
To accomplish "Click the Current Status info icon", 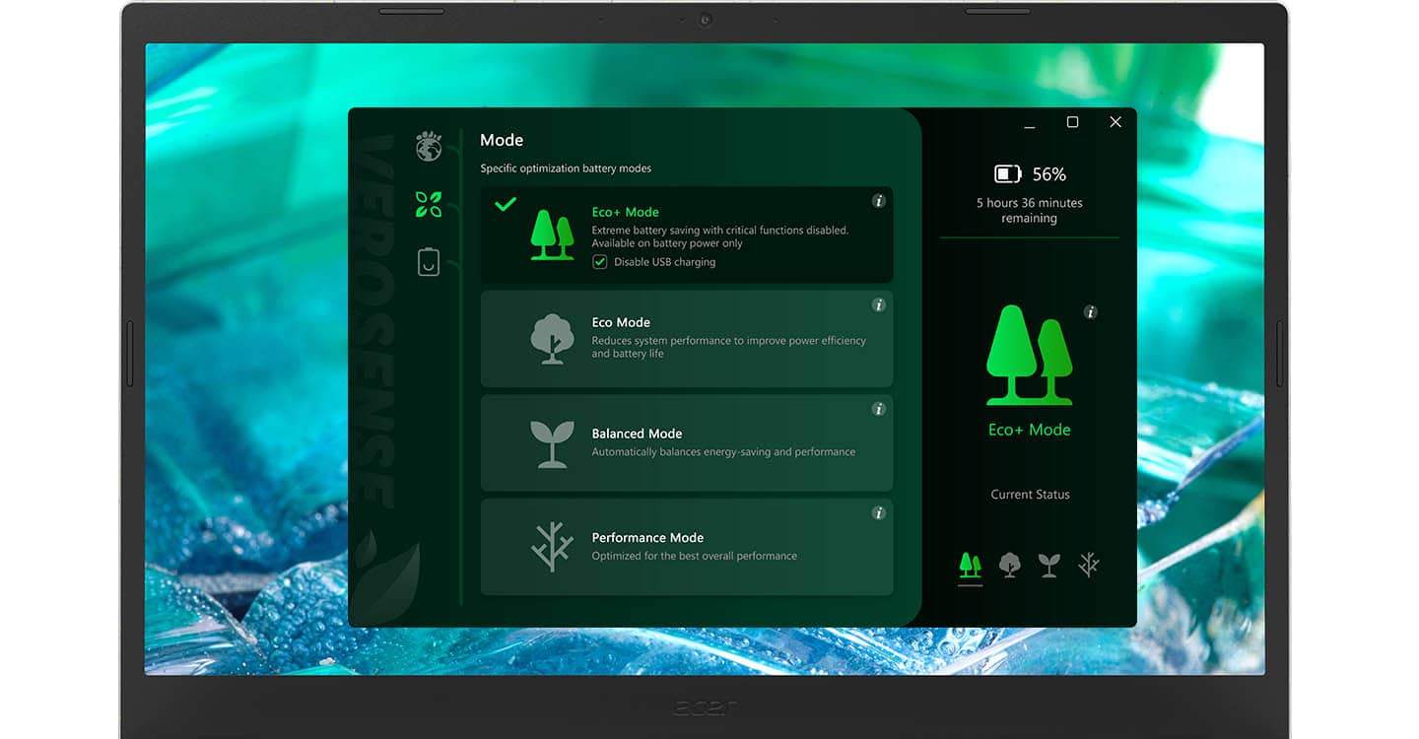I will click(1090, 312).
